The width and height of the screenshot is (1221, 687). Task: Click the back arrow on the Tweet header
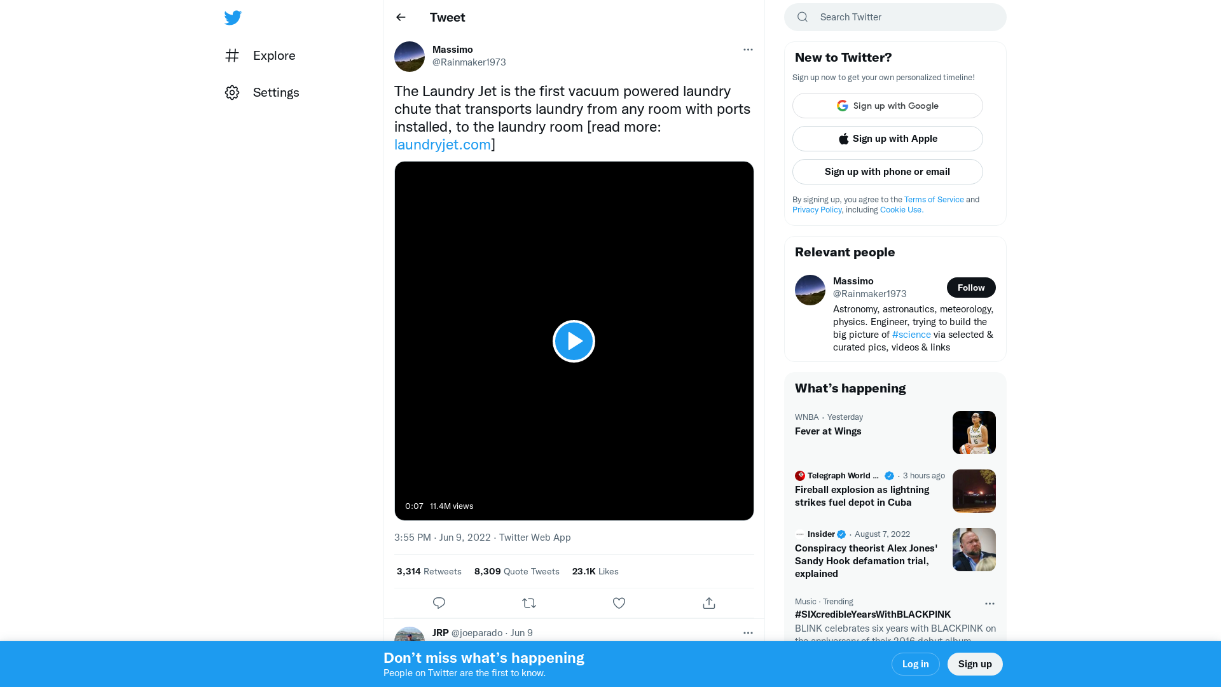click(400, 17)
